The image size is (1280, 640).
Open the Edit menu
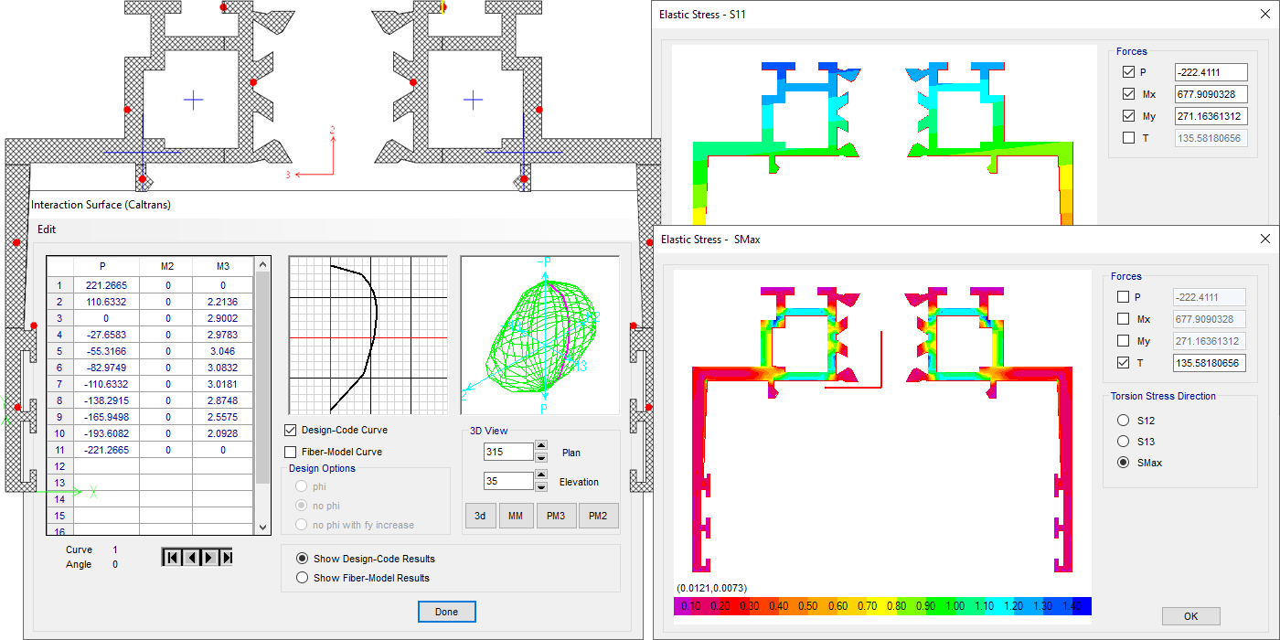[47, 229]
